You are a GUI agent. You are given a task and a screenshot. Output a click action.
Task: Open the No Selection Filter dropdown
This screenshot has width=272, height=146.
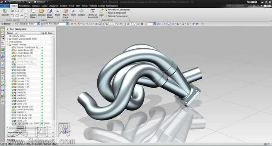pyautogui.click(x=39, y=24)
